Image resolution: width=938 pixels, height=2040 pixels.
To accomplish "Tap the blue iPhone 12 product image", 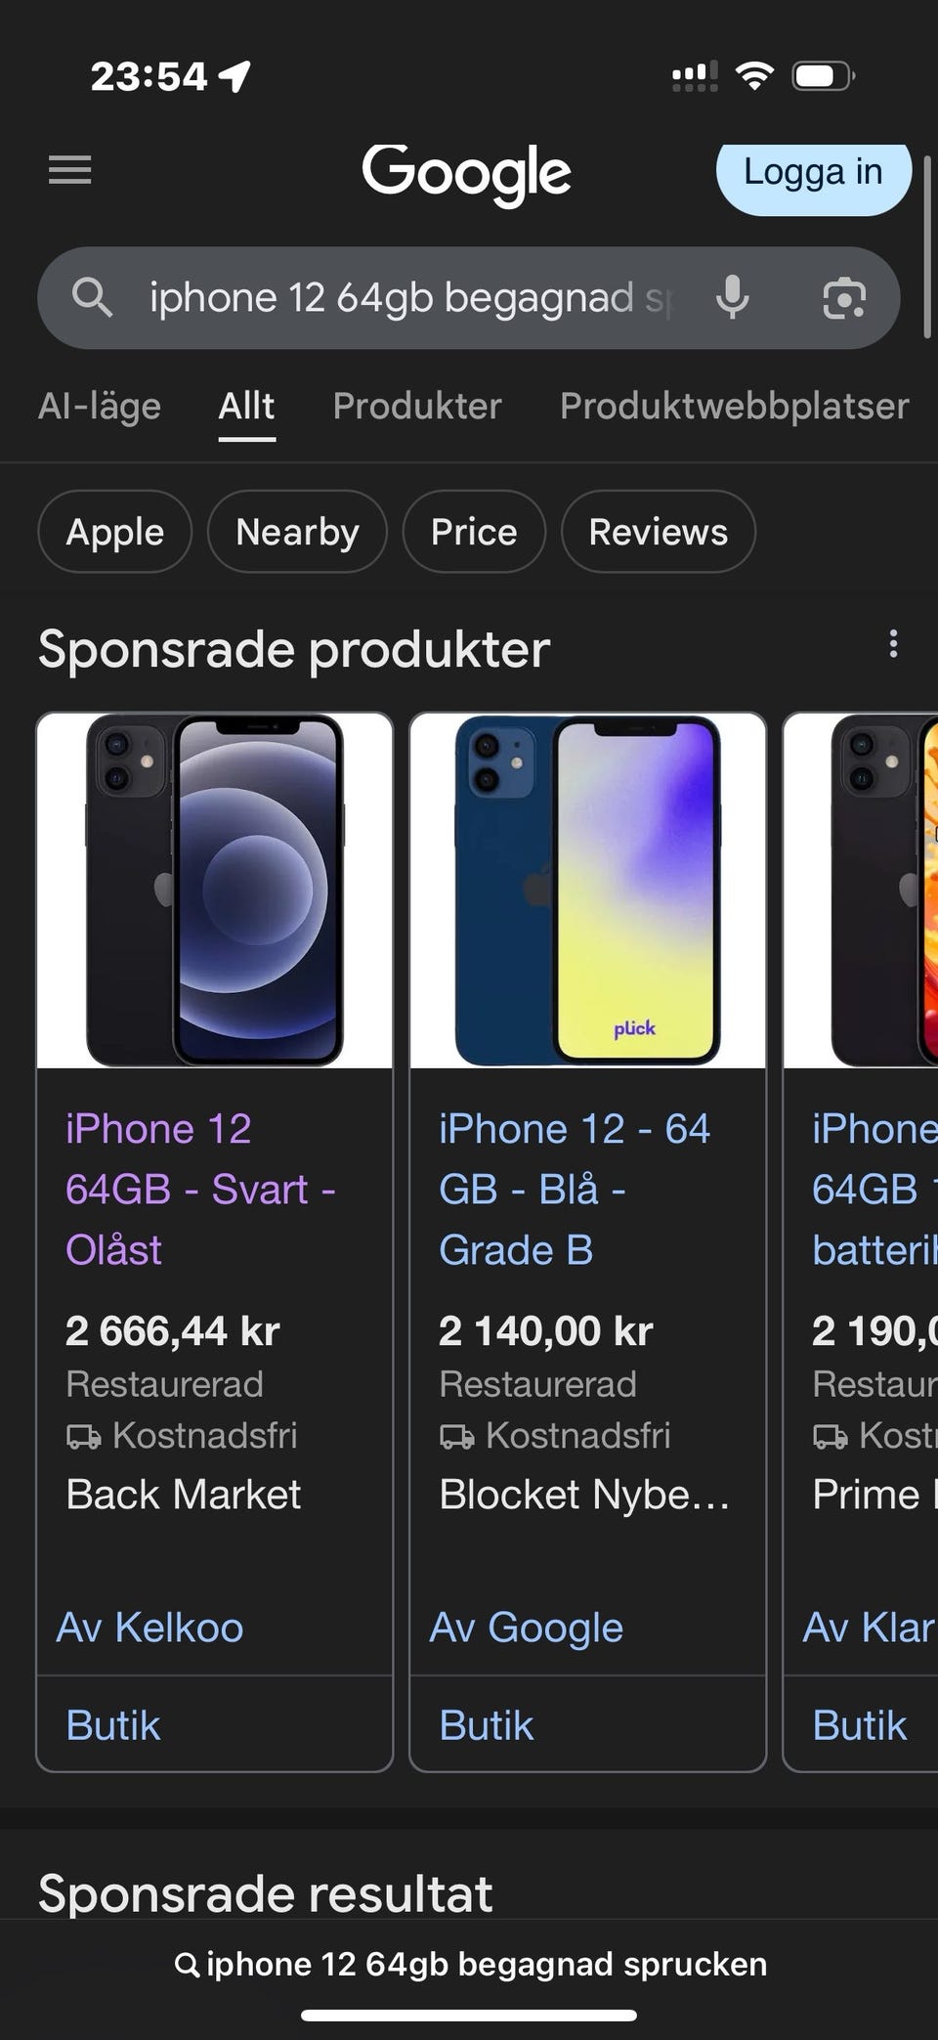I will (587, 890).
